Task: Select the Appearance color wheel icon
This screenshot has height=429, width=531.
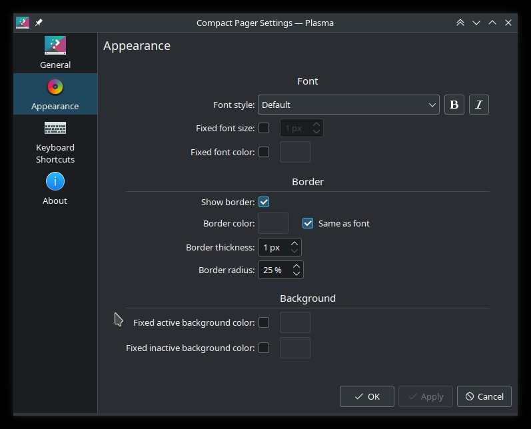Action: 55,87
